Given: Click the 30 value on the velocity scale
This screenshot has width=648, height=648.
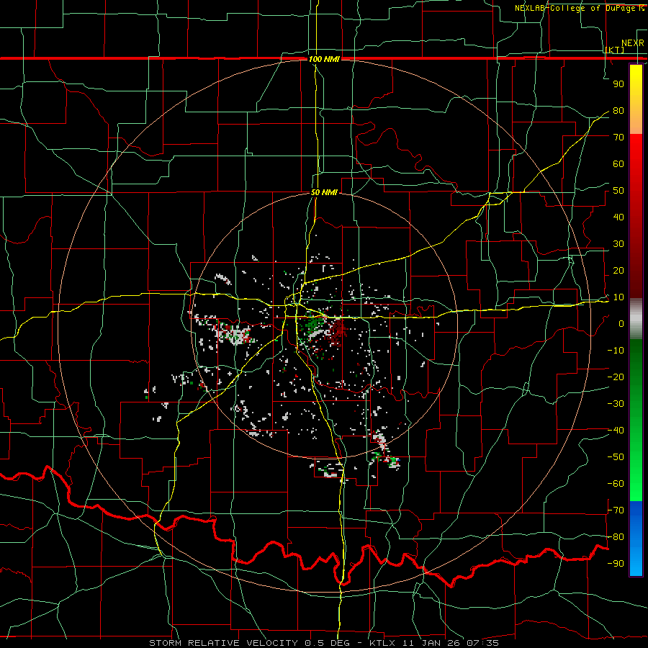Looking at the screenshot, I should click(618, 244).
